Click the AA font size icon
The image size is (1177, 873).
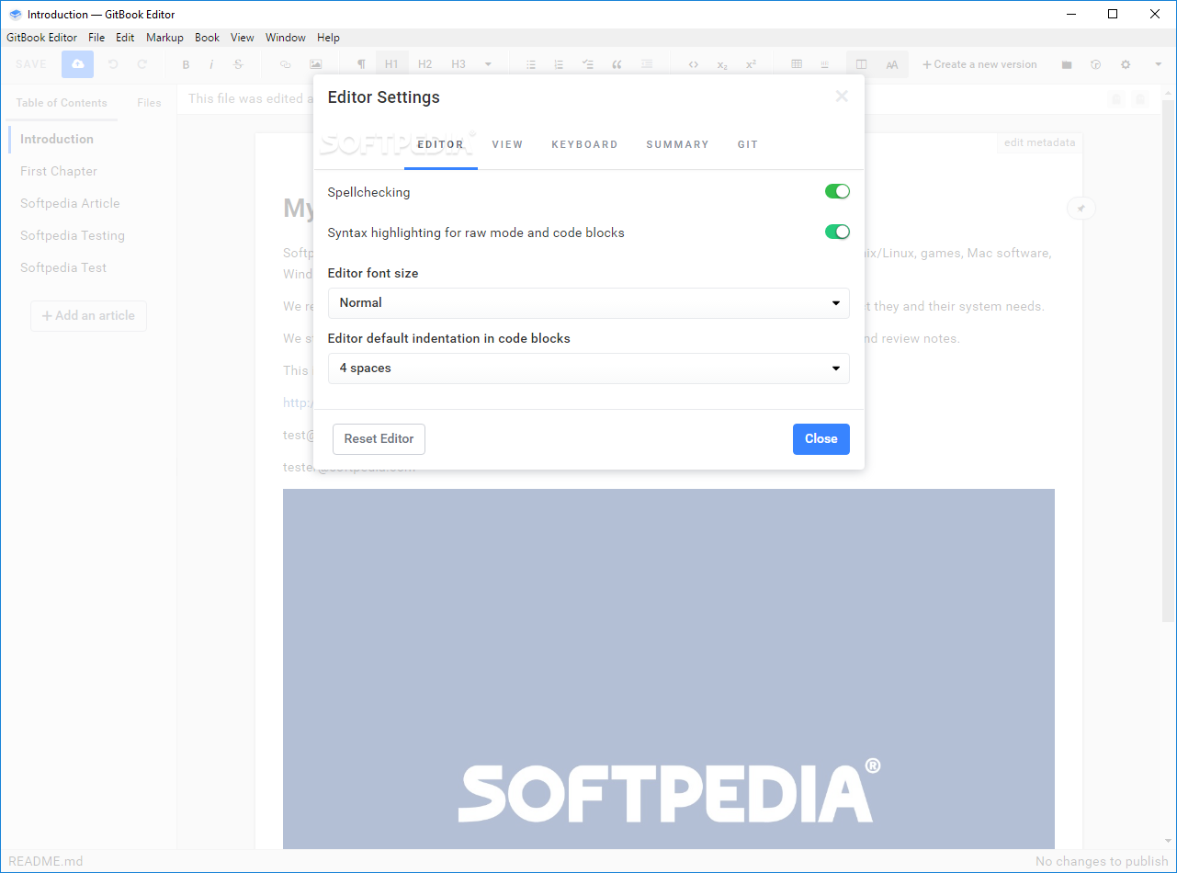click(892, 64)
